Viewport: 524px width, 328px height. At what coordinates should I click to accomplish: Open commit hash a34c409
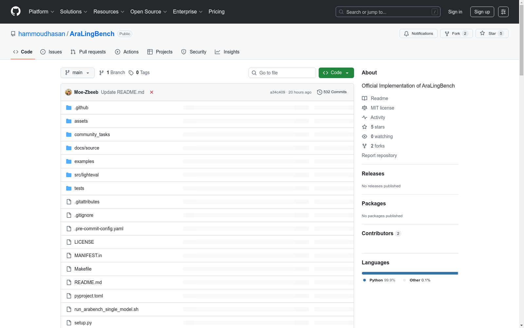[277, 92]
